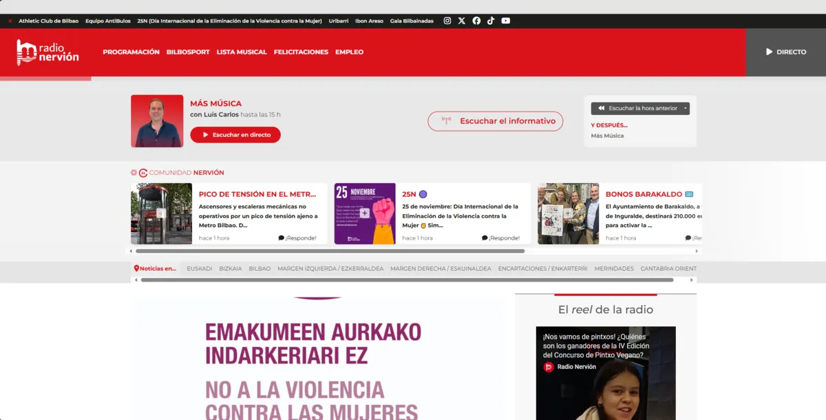The image size is (826, 420).
Task: Select the EUSKADI news tab
Action: 200,269
